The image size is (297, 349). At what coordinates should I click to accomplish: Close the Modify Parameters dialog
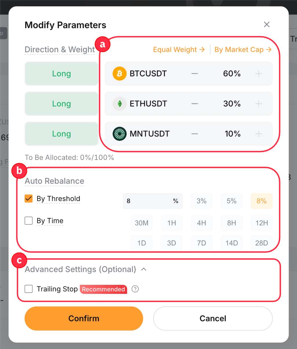coord(267,25)
